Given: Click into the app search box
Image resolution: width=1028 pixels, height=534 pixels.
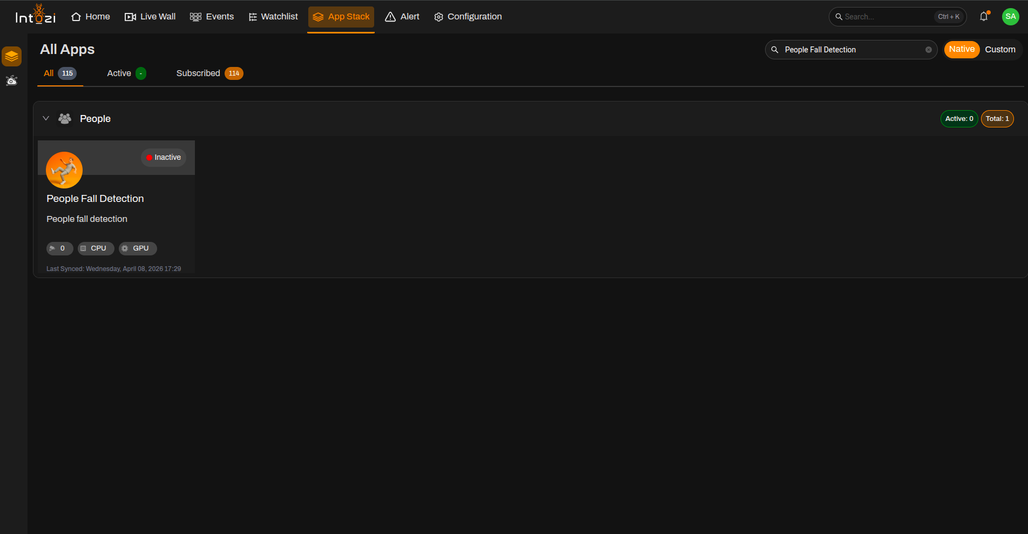Looking at the screenshot, I should coord(851,50).
